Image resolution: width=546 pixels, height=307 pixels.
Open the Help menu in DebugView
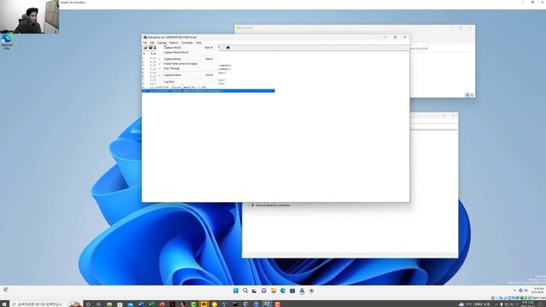(198, 43)
